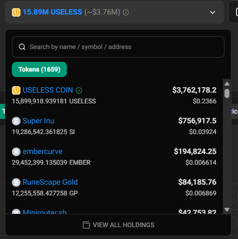This screenshot has width=238, height=239.
Task: Click the Super Inu token icon
Action: (x=16, y=121)
